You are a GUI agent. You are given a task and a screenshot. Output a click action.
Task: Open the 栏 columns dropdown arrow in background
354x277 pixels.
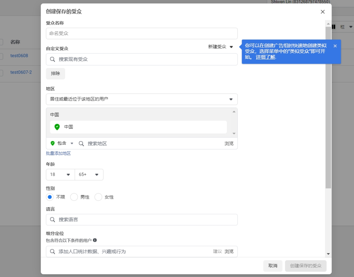click(351, 27)
